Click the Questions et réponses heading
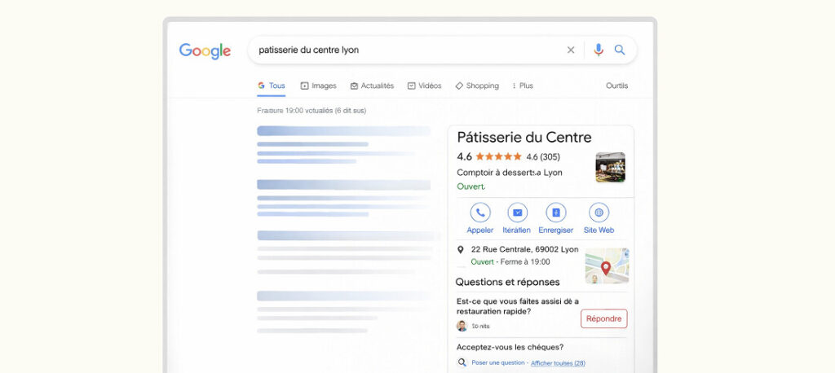Image resolution: width=835 pixels, height=373 pixels. click(x=507, y=282)
